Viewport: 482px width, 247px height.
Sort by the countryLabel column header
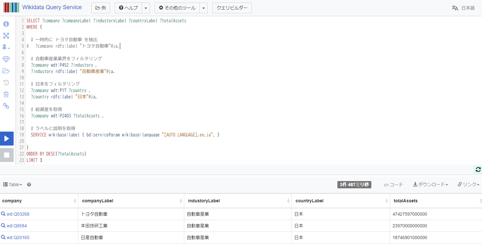[x=341, y=201]
